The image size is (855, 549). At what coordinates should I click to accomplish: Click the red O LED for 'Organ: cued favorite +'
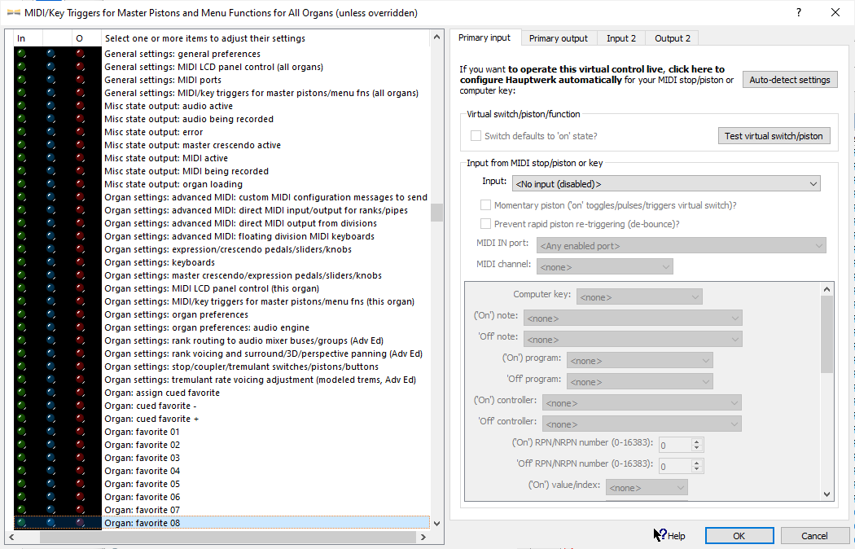[x=80, y=419]
